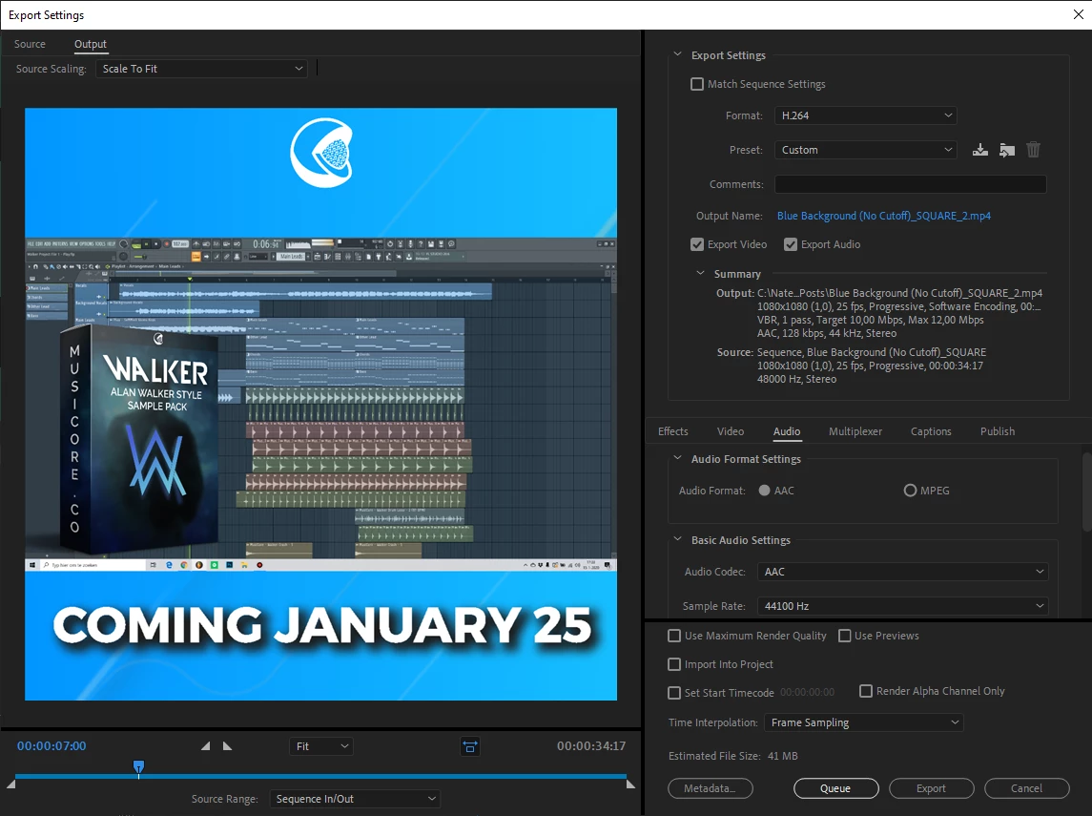
Task: Toggle Render Alpha Channel Only
Action: click(x=866, y=691)
